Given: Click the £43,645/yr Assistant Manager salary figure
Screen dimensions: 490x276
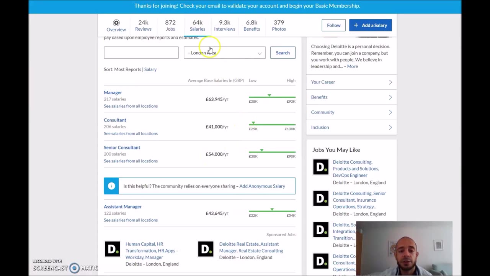Looking at the screenshot, I should click(x=217, y=213).
